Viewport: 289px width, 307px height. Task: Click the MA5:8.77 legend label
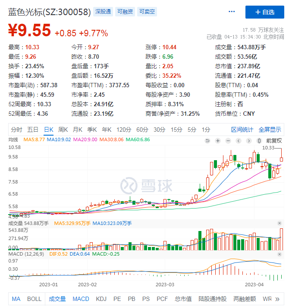click(x=34, y=140)
